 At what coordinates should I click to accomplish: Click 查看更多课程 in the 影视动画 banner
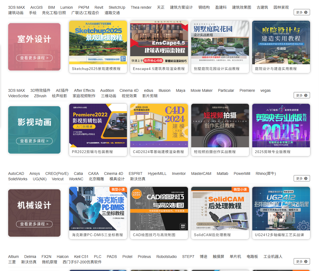(34, 141)
